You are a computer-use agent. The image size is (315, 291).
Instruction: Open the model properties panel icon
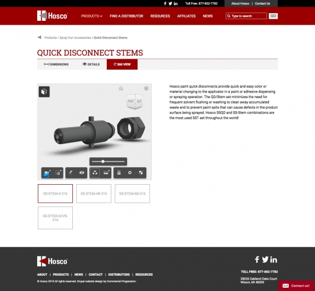click(x=119, y=173)
